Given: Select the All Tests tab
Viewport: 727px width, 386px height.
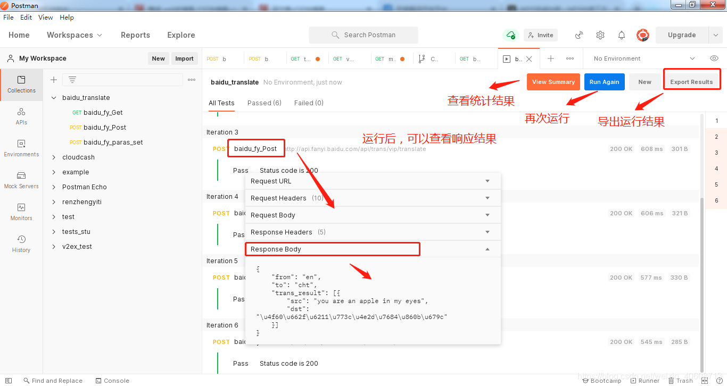Looking at the screenshot, I should (x=221, y=103).
